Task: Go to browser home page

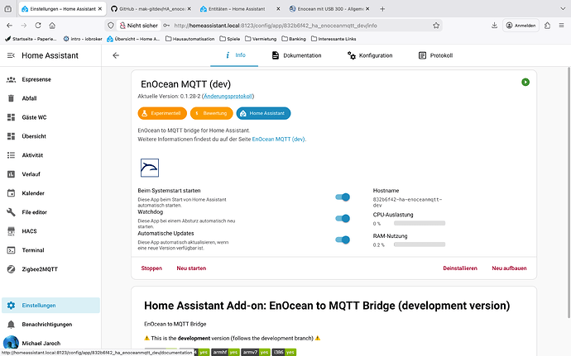Action: click(52, 26)
